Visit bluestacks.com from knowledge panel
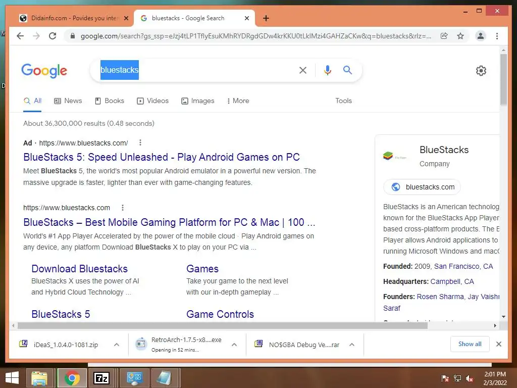The image size is (517, 388). pos(422,187)
